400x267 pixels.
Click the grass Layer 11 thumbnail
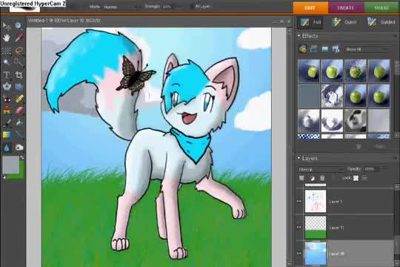316,228
